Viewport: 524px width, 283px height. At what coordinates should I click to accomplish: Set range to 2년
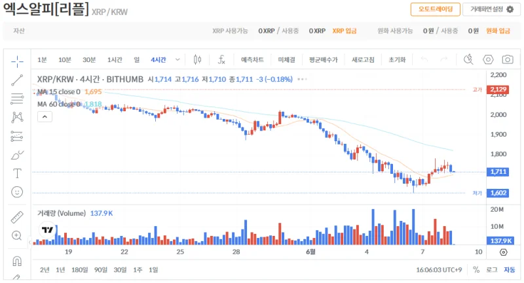point(45,270)
